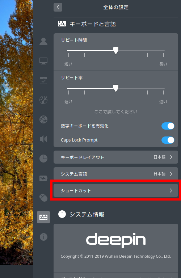Image resolution: width=181 pixels, height=278 pixels.
Task: Open the Default Applications sidebar icon
Action: [x=43, y=80]
